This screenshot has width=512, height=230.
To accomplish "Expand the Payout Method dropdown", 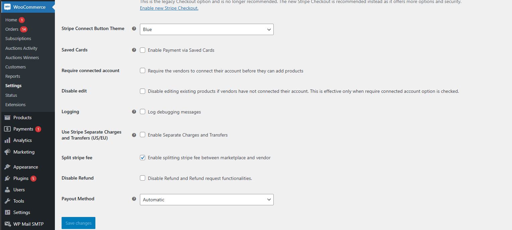I will (x=207, y=200).
